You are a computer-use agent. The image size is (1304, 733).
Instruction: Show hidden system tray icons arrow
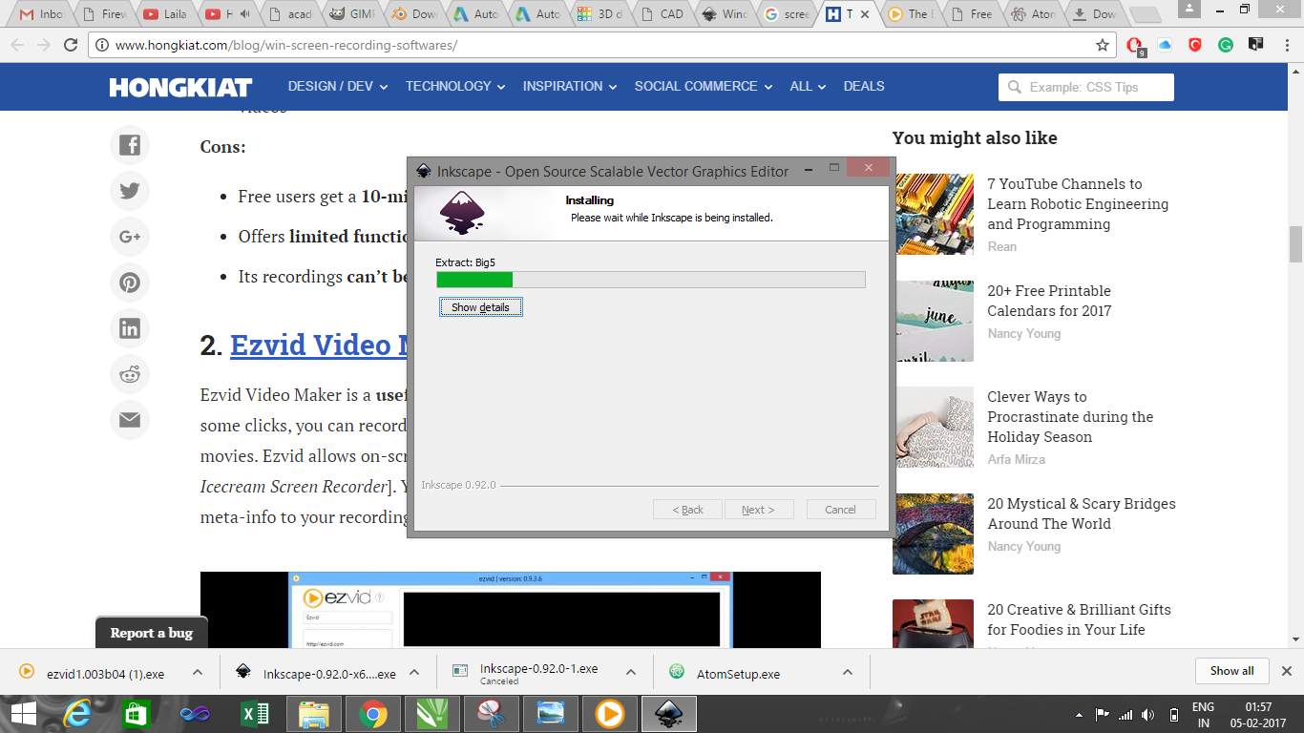click(1079, 714)
